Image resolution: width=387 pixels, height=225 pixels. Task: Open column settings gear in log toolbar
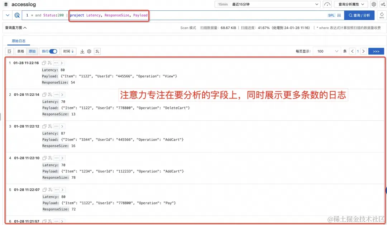[x=89, y=51]
